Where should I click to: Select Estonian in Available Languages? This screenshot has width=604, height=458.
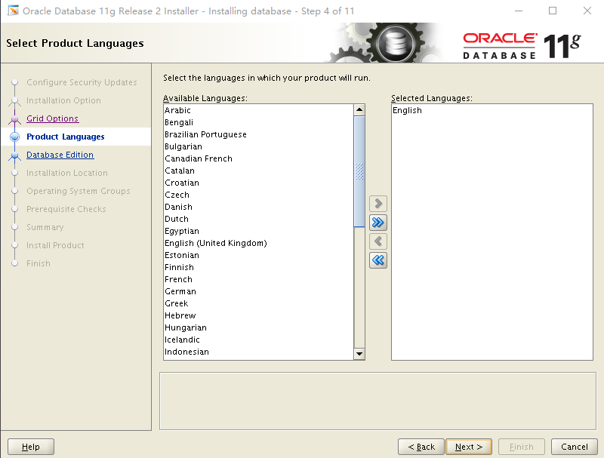pos(258,255)
